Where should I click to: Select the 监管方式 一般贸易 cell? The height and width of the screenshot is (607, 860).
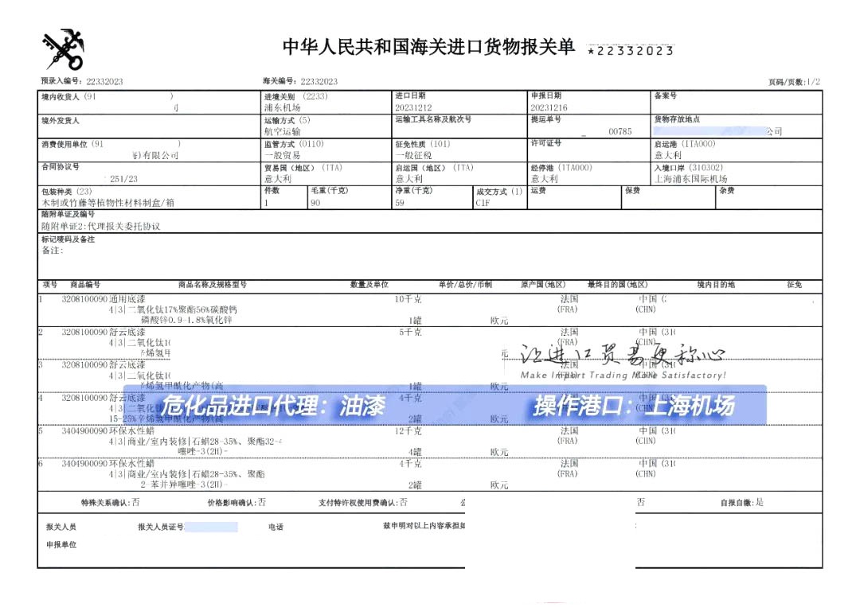pos(283,156)
